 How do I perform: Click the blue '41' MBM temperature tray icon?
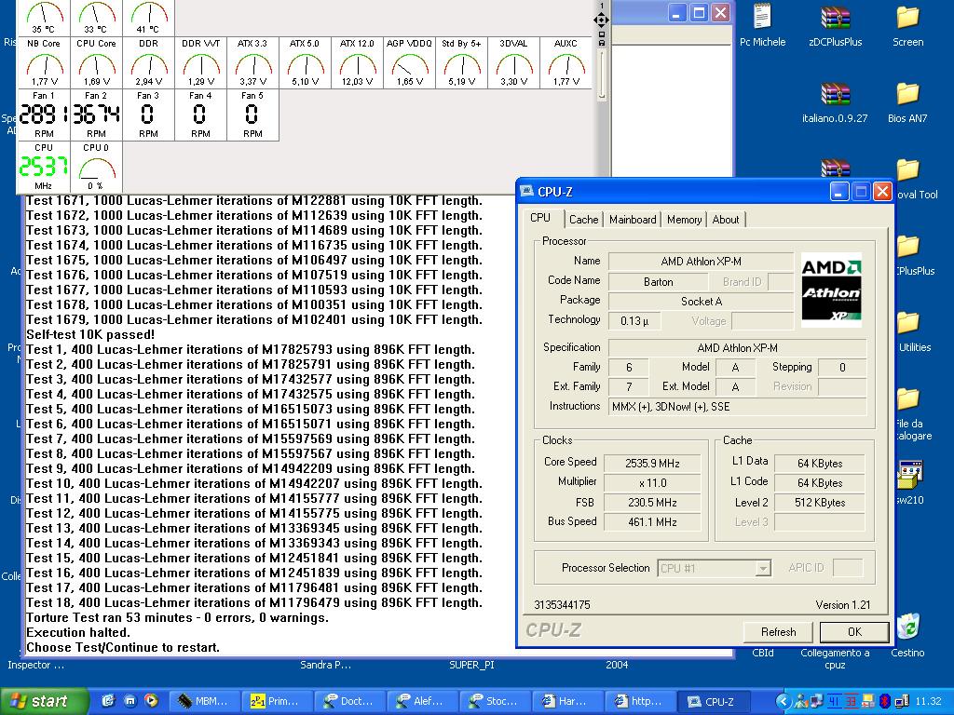click(x=834, y=701)
